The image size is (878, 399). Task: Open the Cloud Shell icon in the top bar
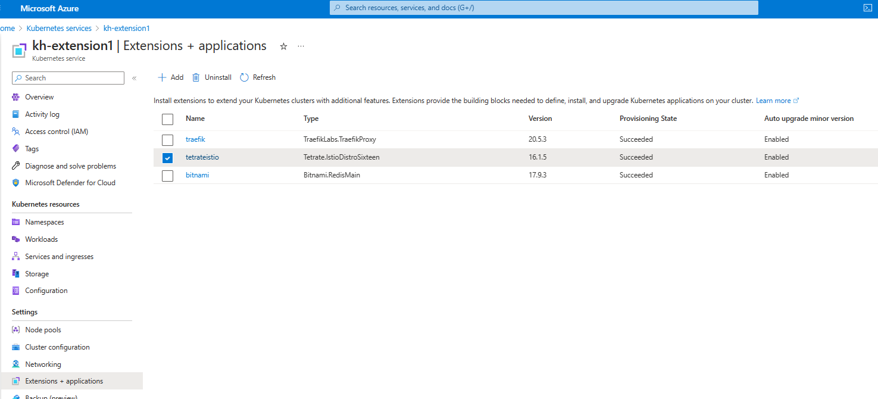pos(867,8)
